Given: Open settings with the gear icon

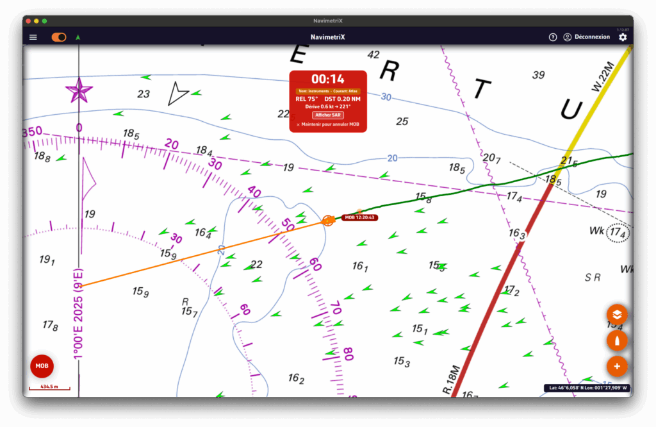Looking at the screenshot, I should point(623,37).
